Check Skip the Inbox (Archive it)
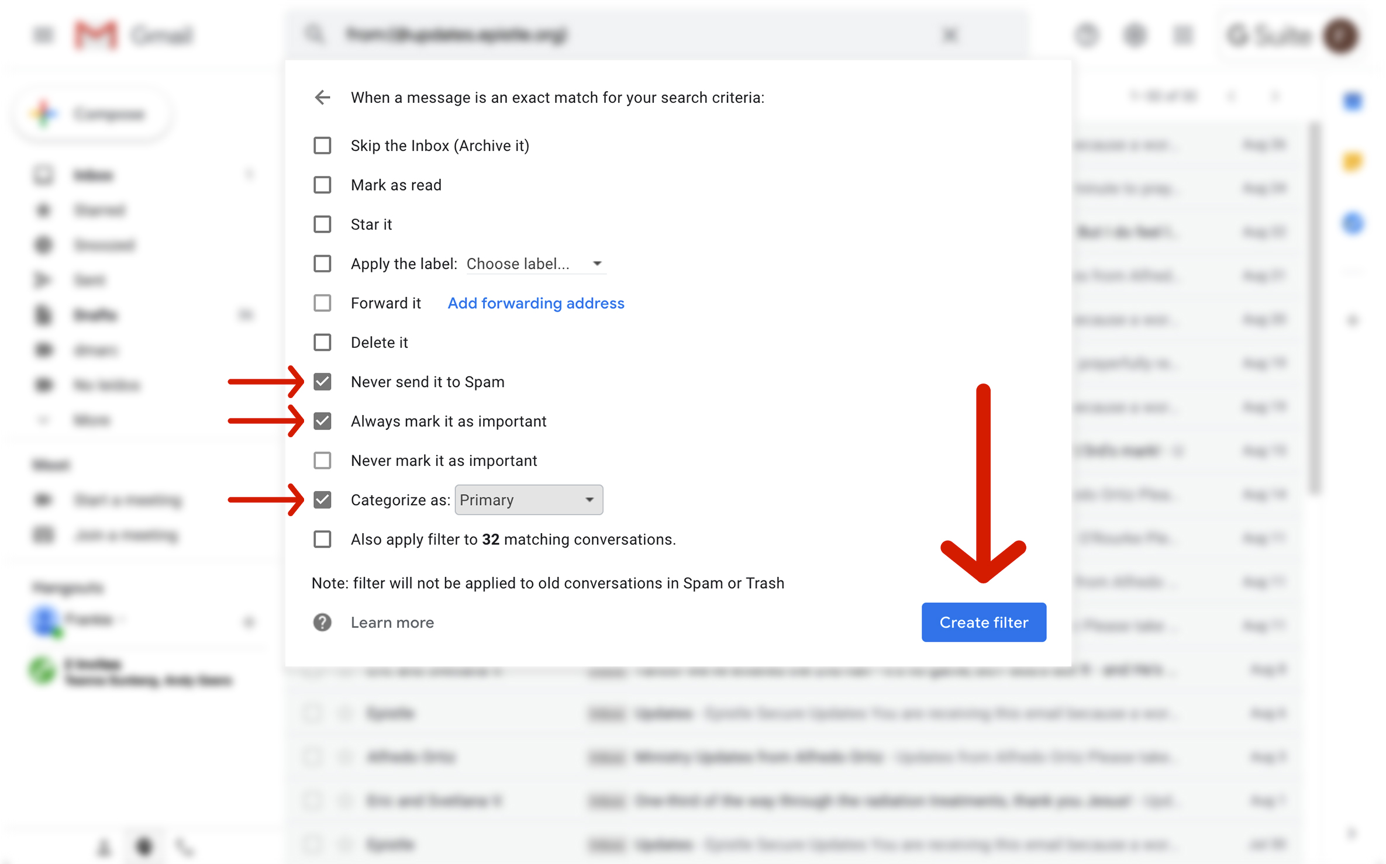This screenshot has height=864, width=1386. 322,146
